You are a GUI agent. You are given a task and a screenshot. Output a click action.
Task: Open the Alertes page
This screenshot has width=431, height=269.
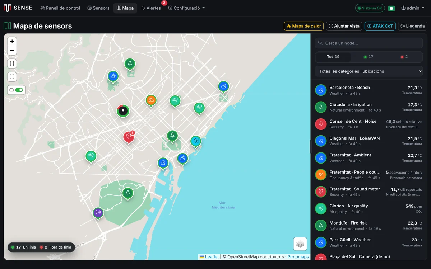pos(151,8)
